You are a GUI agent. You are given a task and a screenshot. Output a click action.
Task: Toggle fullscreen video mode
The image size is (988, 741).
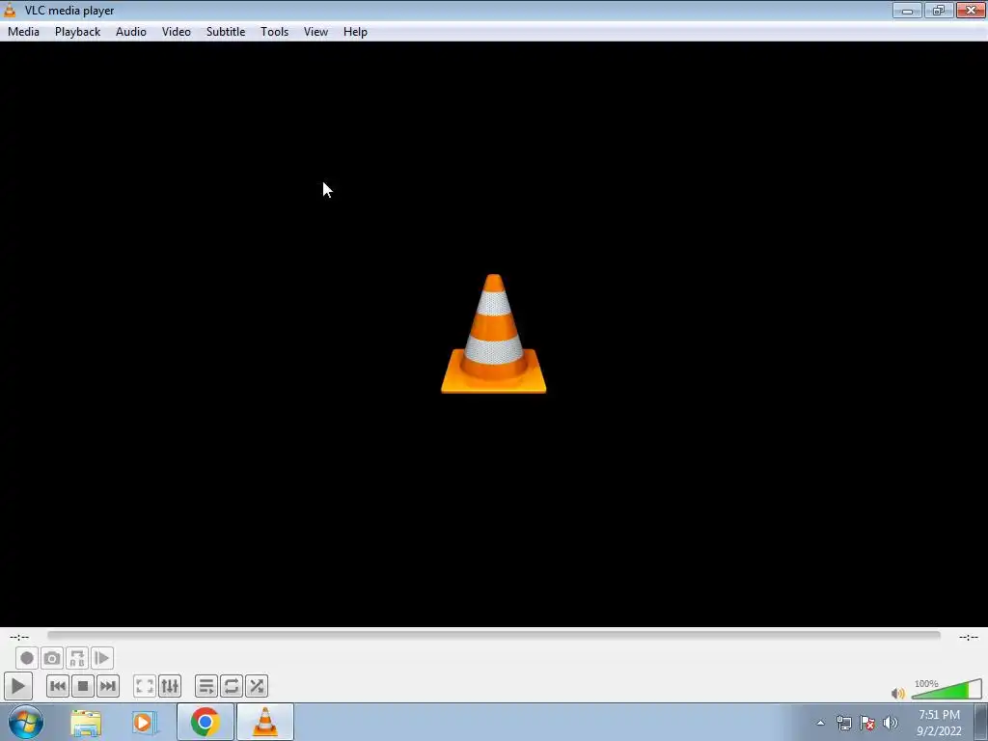[x=145, y=686]
